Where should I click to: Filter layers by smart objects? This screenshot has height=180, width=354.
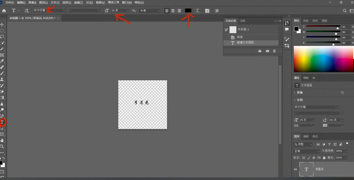tap(341, 144)
